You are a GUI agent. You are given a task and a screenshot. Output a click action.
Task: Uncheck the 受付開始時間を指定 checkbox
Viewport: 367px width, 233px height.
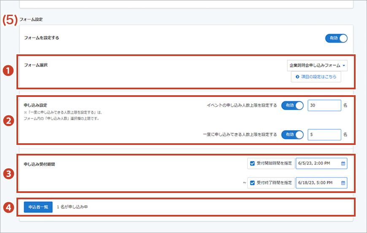point(252,163)
